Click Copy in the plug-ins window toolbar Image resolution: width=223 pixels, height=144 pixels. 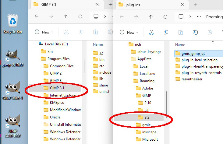click(x=166, y=32)
